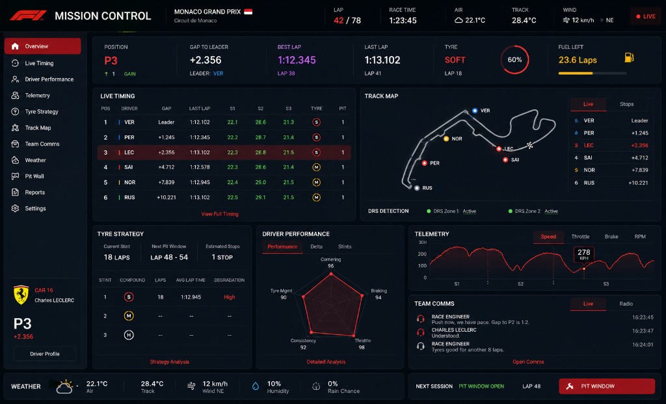This screenshot has height=404, width=666.
Task: Click the air temperature cloud icon in header
Action: tap(459, 20)
